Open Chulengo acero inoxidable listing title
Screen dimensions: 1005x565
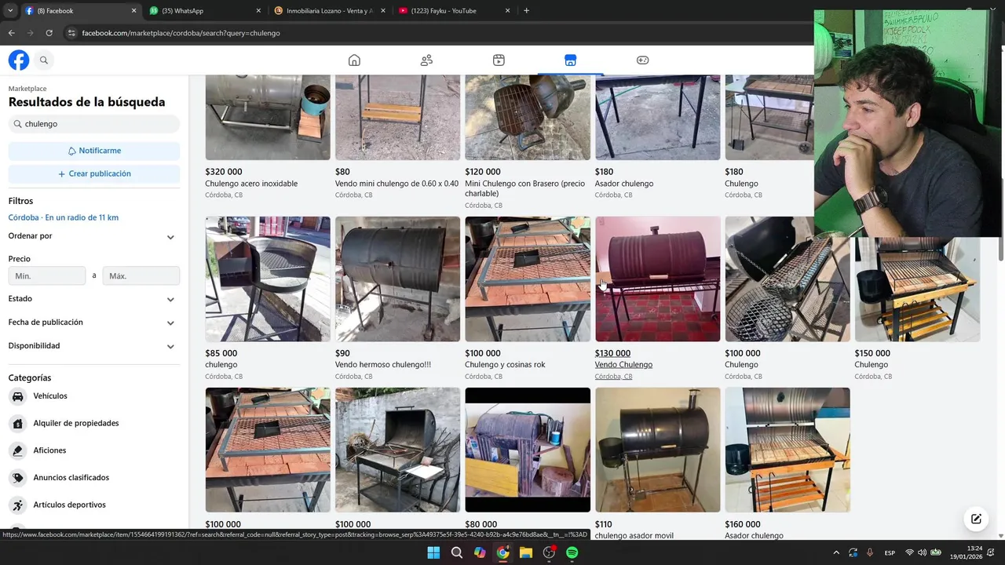click(x=251, y=184)
